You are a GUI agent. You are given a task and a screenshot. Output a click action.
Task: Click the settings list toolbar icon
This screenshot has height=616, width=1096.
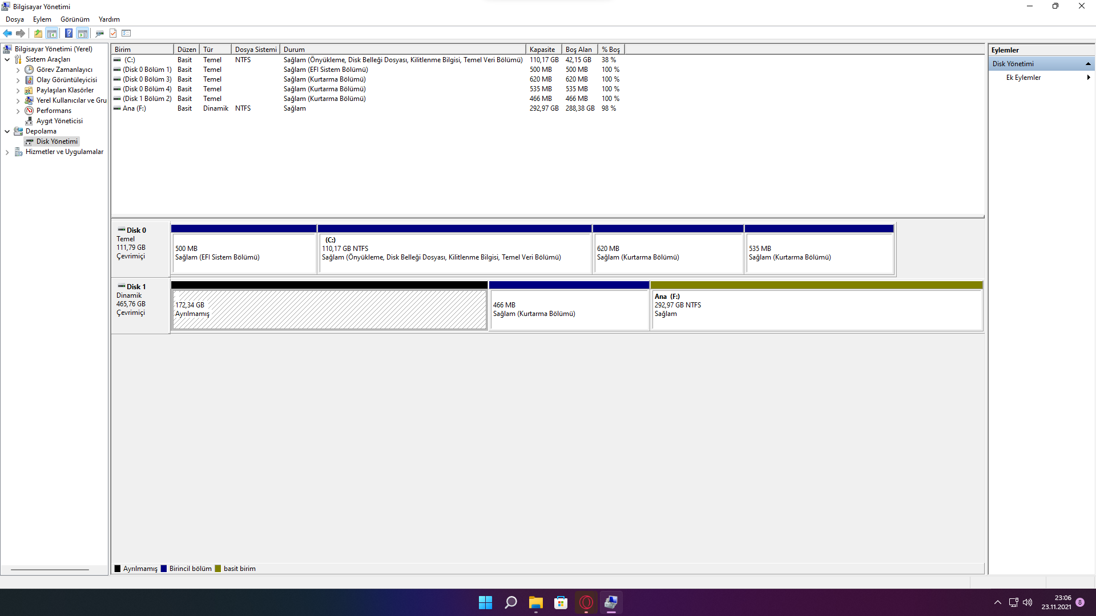coord(127,33)
